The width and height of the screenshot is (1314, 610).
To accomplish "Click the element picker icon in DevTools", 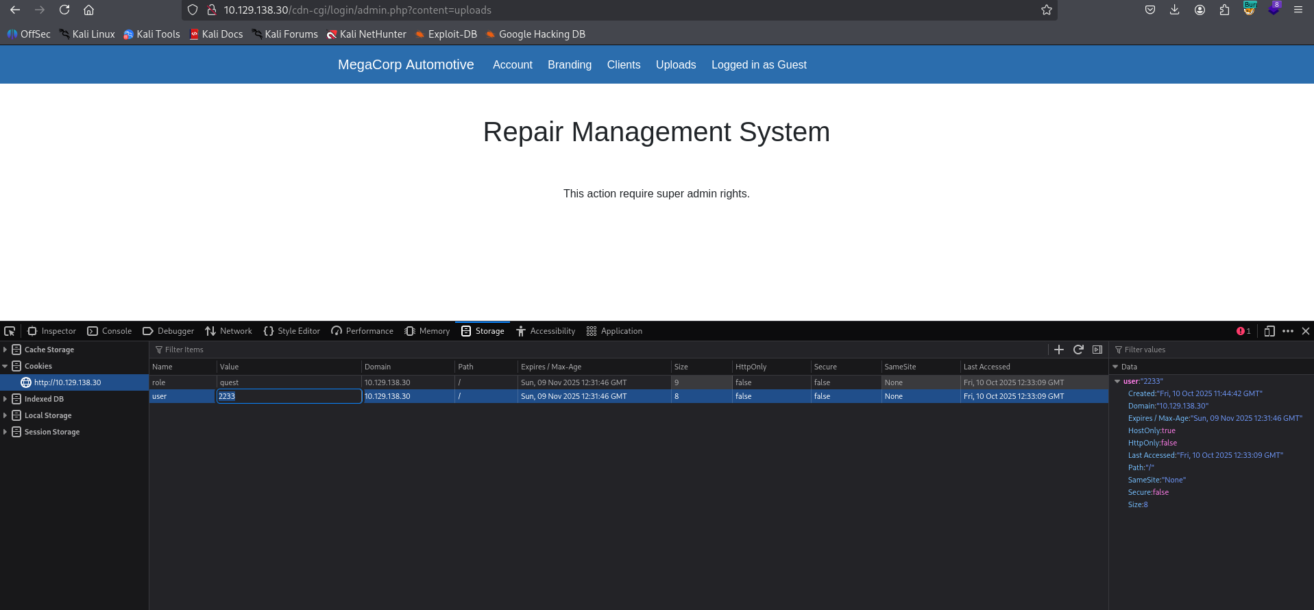I will [x=10, y=331].
